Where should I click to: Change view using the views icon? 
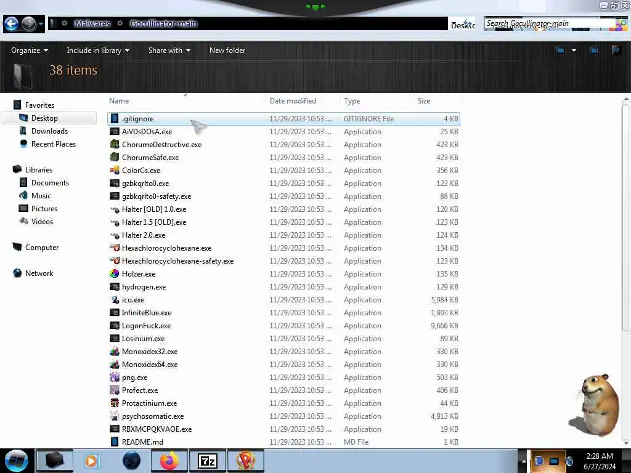[x=561, y=51]
